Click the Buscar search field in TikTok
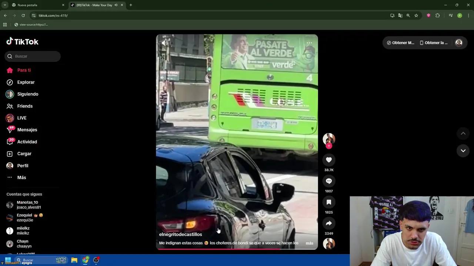The height and width of the screenshot is (266, 474). pyautogui.click(x=33, y=56)
